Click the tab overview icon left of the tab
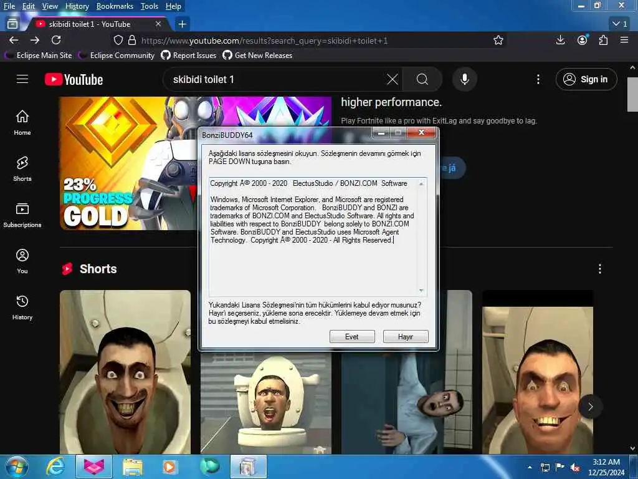The image size is (638, 479). [x=12, y=24]
